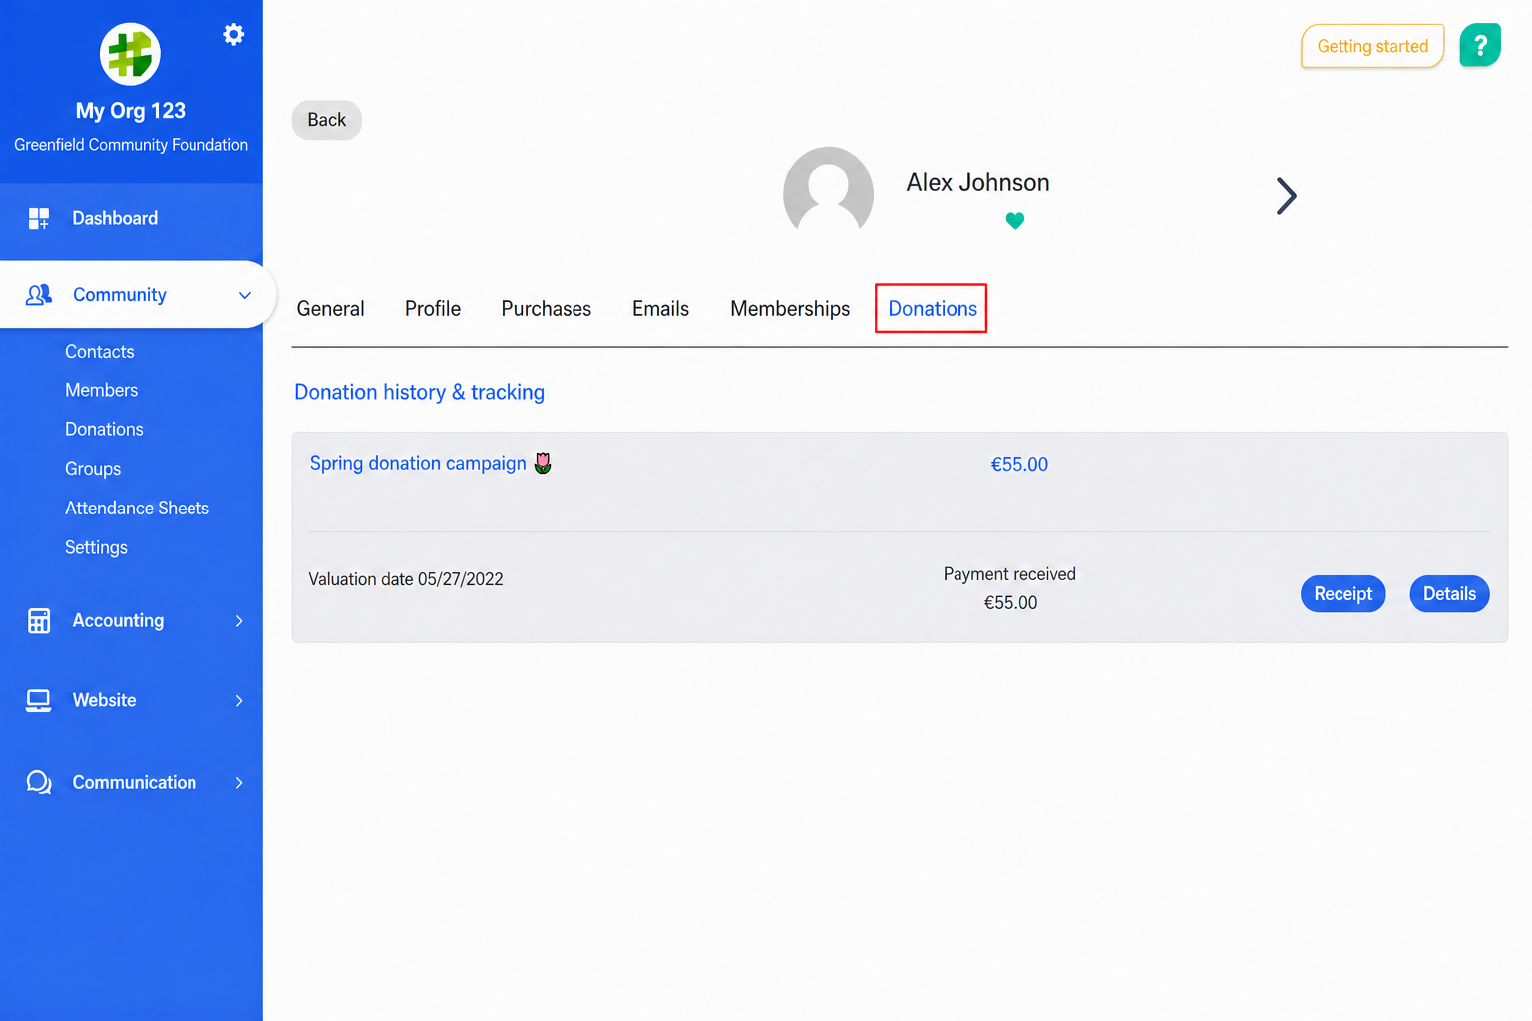
Task: Click Alex Johnson's avatar picture
Action: pyautogui.click(x=828, y=191)
